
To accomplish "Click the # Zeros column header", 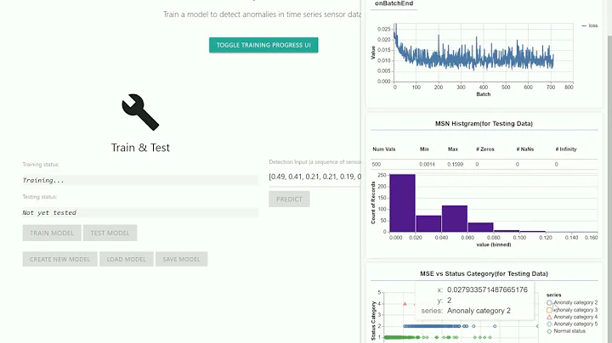I will click(485, 149).
